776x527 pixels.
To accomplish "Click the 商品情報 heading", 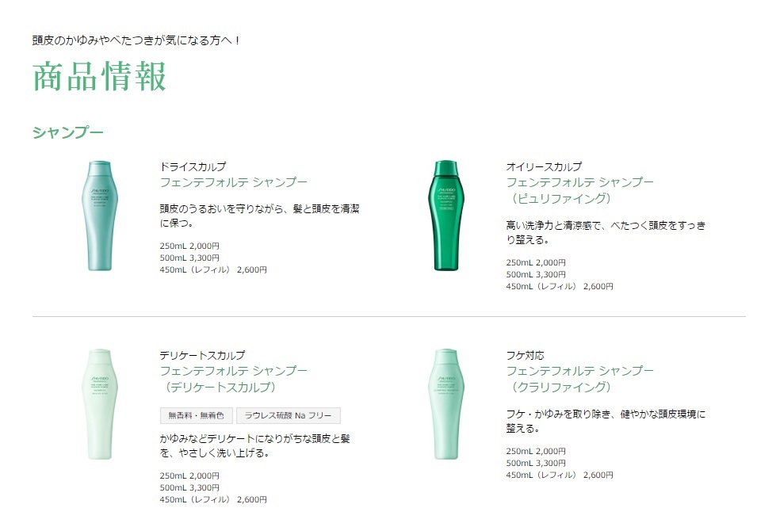I will [x=99, y=77].
